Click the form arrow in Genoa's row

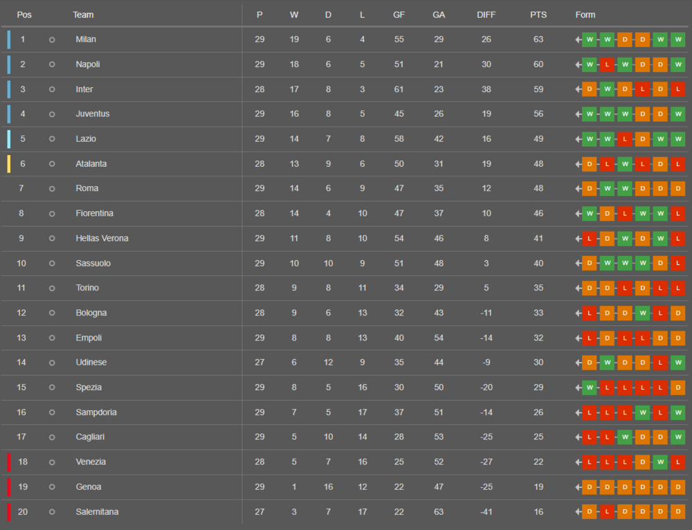coord(579,487)
